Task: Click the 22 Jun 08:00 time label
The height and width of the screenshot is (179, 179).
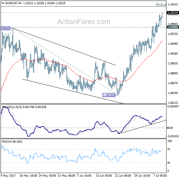Action: [123, 176]
